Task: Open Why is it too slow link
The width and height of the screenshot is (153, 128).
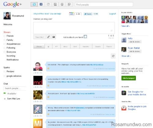Action: [x=47, y=14]
